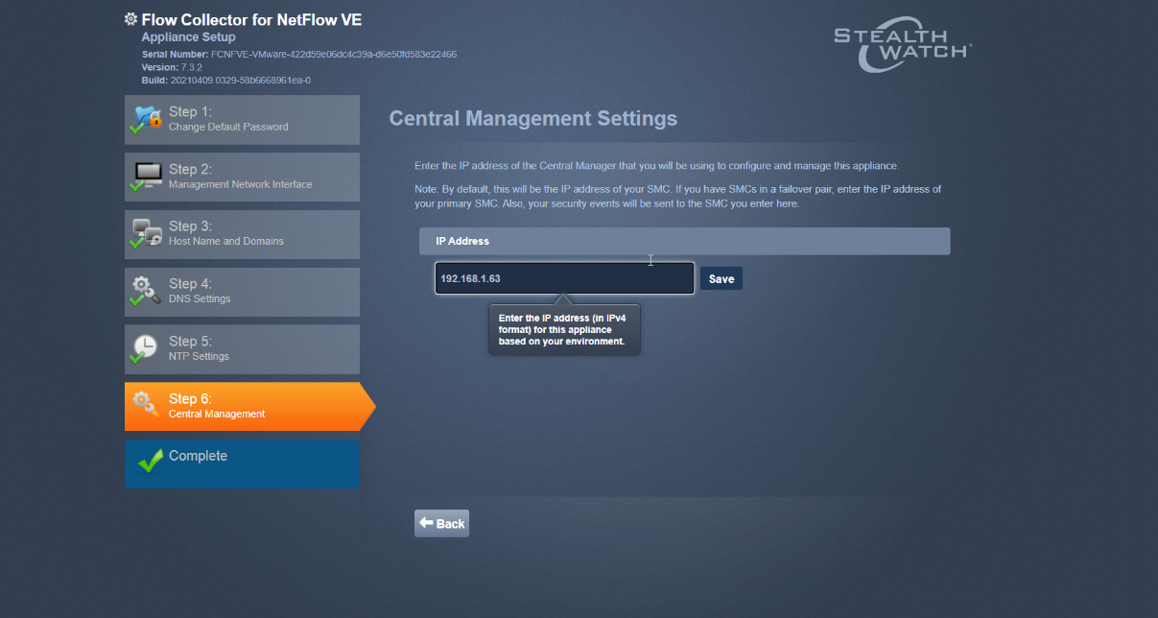Go to Step 2 Management Network Interface
The height and width of the screenshot is (618, 1158).
pos(242,178)
